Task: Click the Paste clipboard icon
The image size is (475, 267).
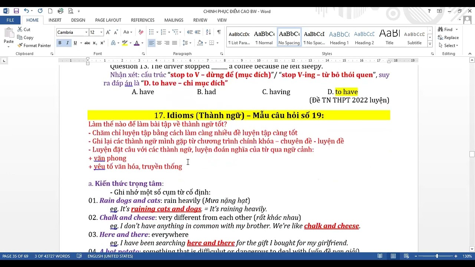Action: tap(9, 33)
